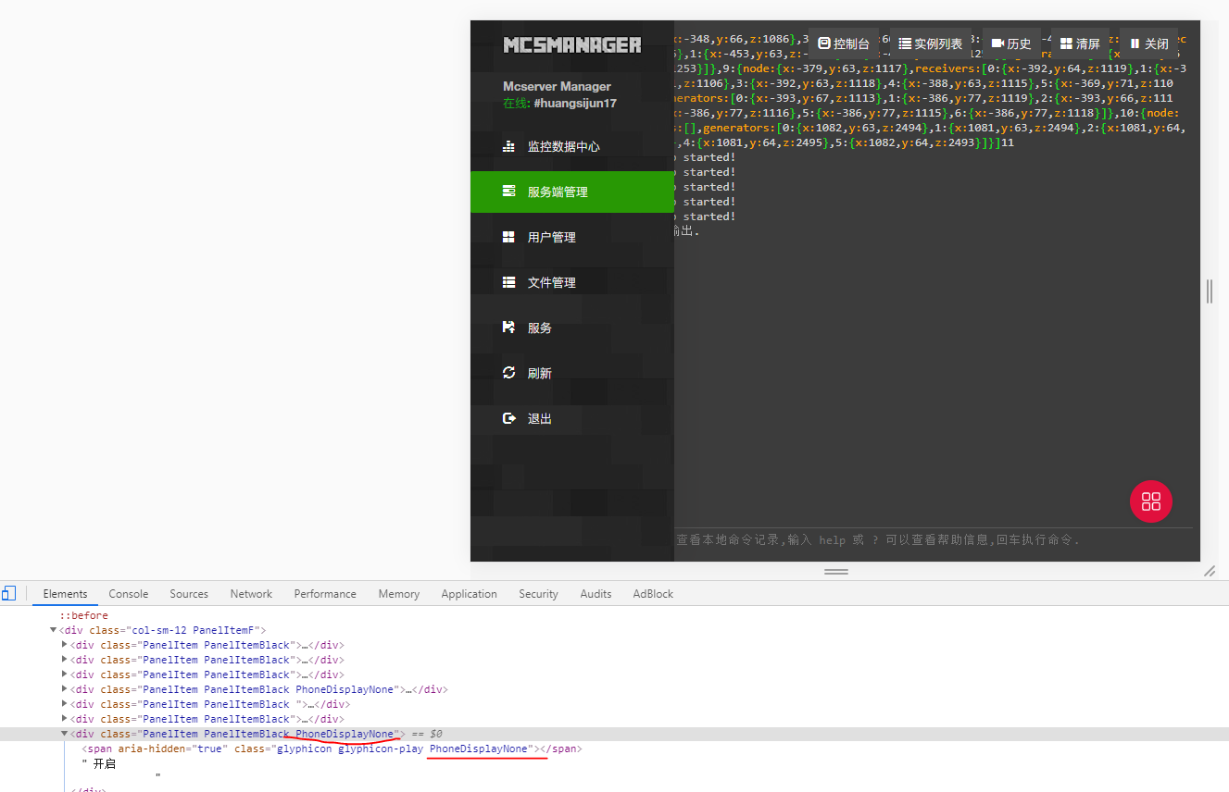Log out via the 退出 icon
Image resolution: width=1229 pixels, height=792 pixels.
(x=508, y=417)
